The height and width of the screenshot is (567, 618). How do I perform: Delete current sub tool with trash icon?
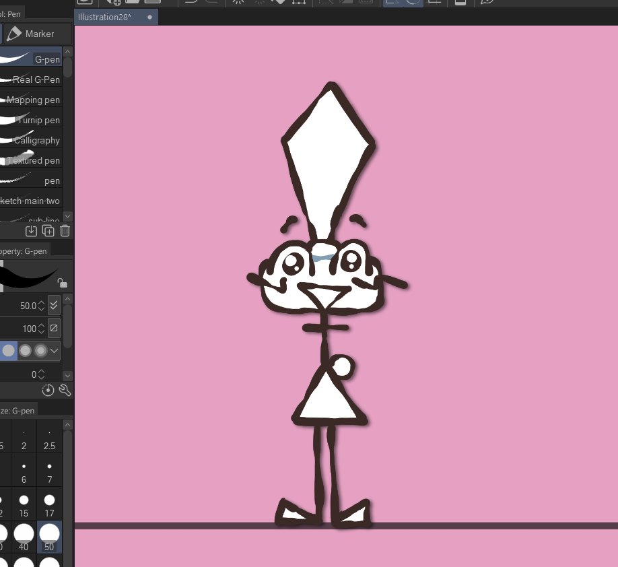point(65,230)
